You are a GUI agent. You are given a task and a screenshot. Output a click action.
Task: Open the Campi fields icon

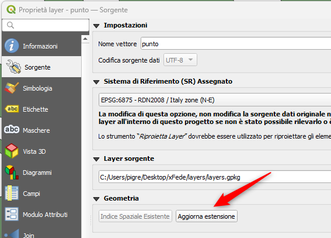click(x=12, y=193)
